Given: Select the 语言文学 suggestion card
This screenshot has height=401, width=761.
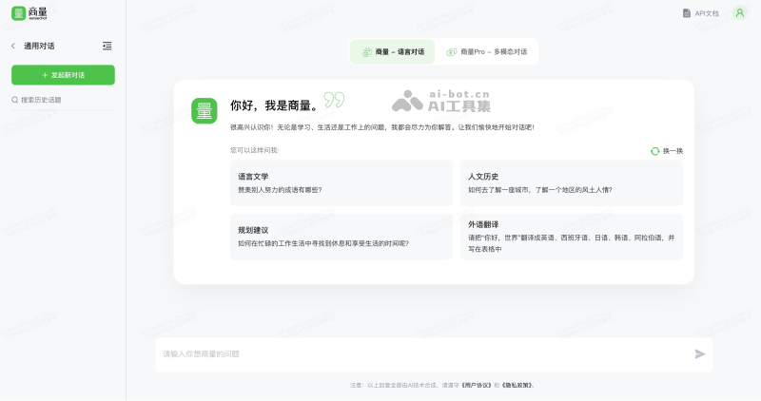Looking at the screenshot, I should point(335,182).
